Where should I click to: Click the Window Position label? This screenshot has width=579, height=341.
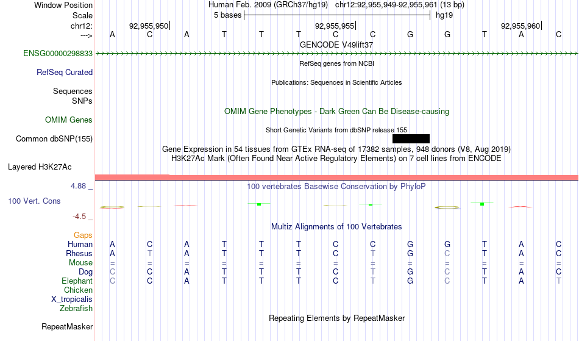coord(63,5)
